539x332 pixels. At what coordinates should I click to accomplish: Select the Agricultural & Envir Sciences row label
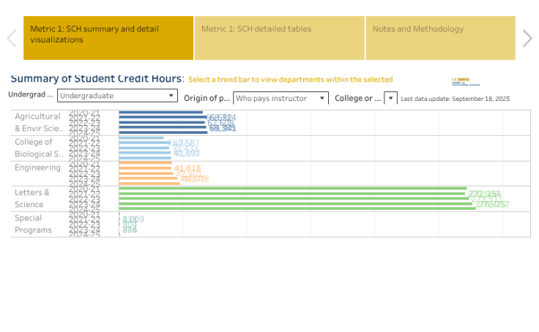38,122
